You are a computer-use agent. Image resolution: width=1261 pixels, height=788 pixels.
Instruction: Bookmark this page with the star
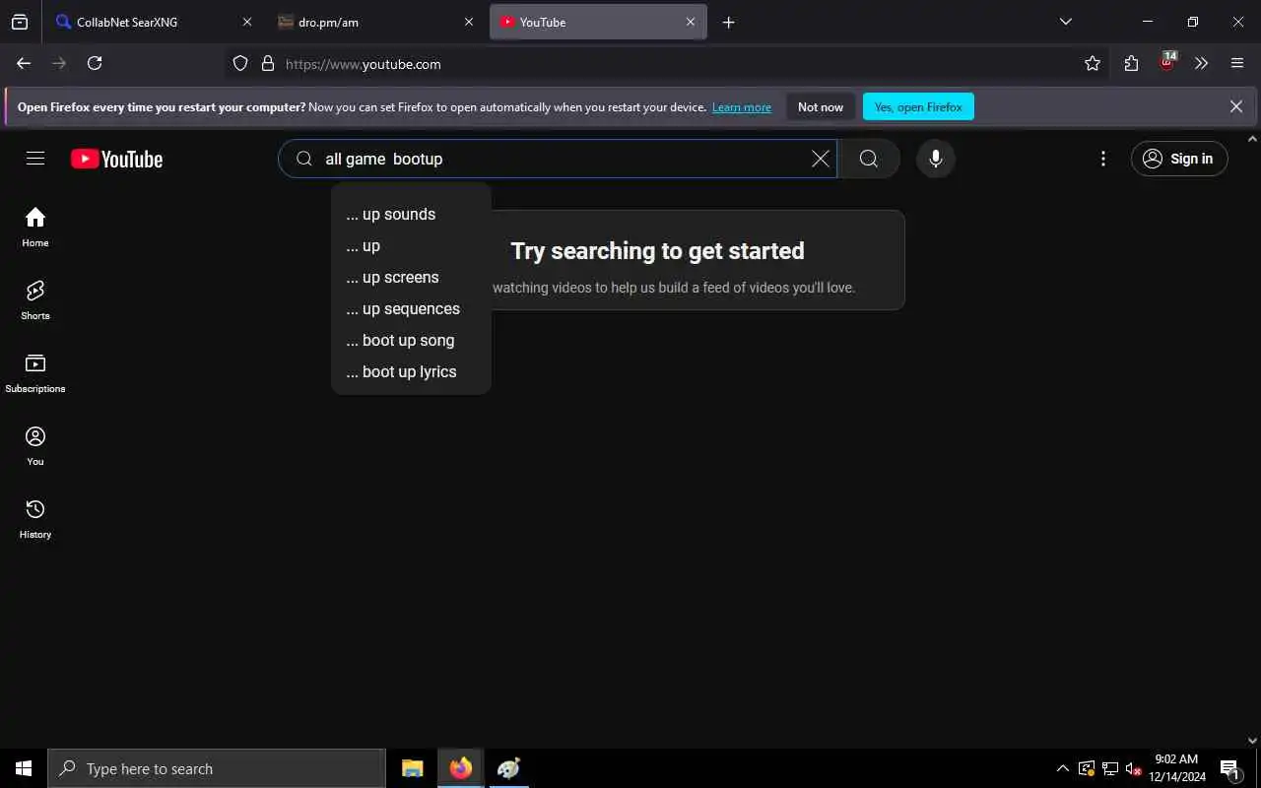click(1092, 63)
